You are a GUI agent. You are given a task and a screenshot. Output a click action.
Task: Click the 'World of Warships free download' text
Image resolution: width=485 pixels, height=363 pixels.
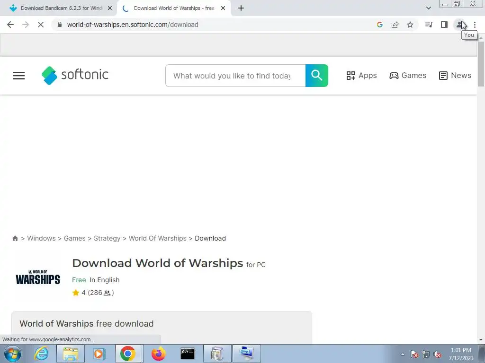pyautogui.click(x=87, y=323)
